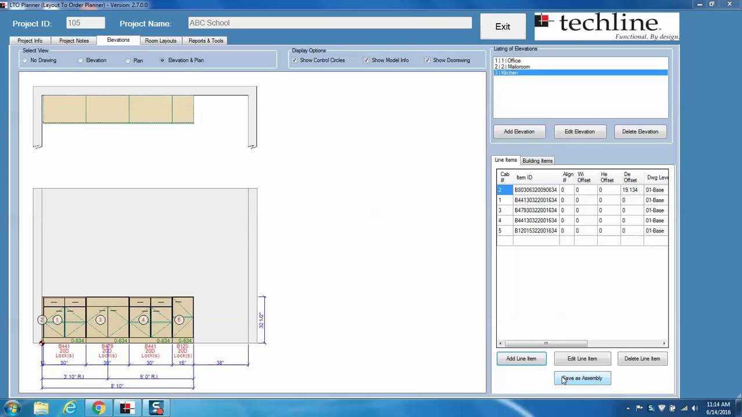Click the power battery tray icon
Viewport: 742px width, 417px height.
point(673,408)
